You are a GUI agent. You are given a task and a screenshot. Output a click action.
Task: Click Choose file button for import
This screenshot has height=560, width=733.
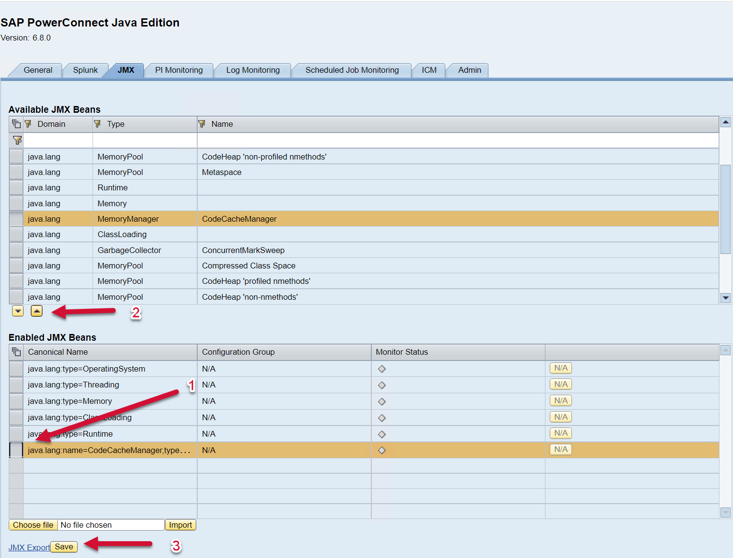[33, 525]
